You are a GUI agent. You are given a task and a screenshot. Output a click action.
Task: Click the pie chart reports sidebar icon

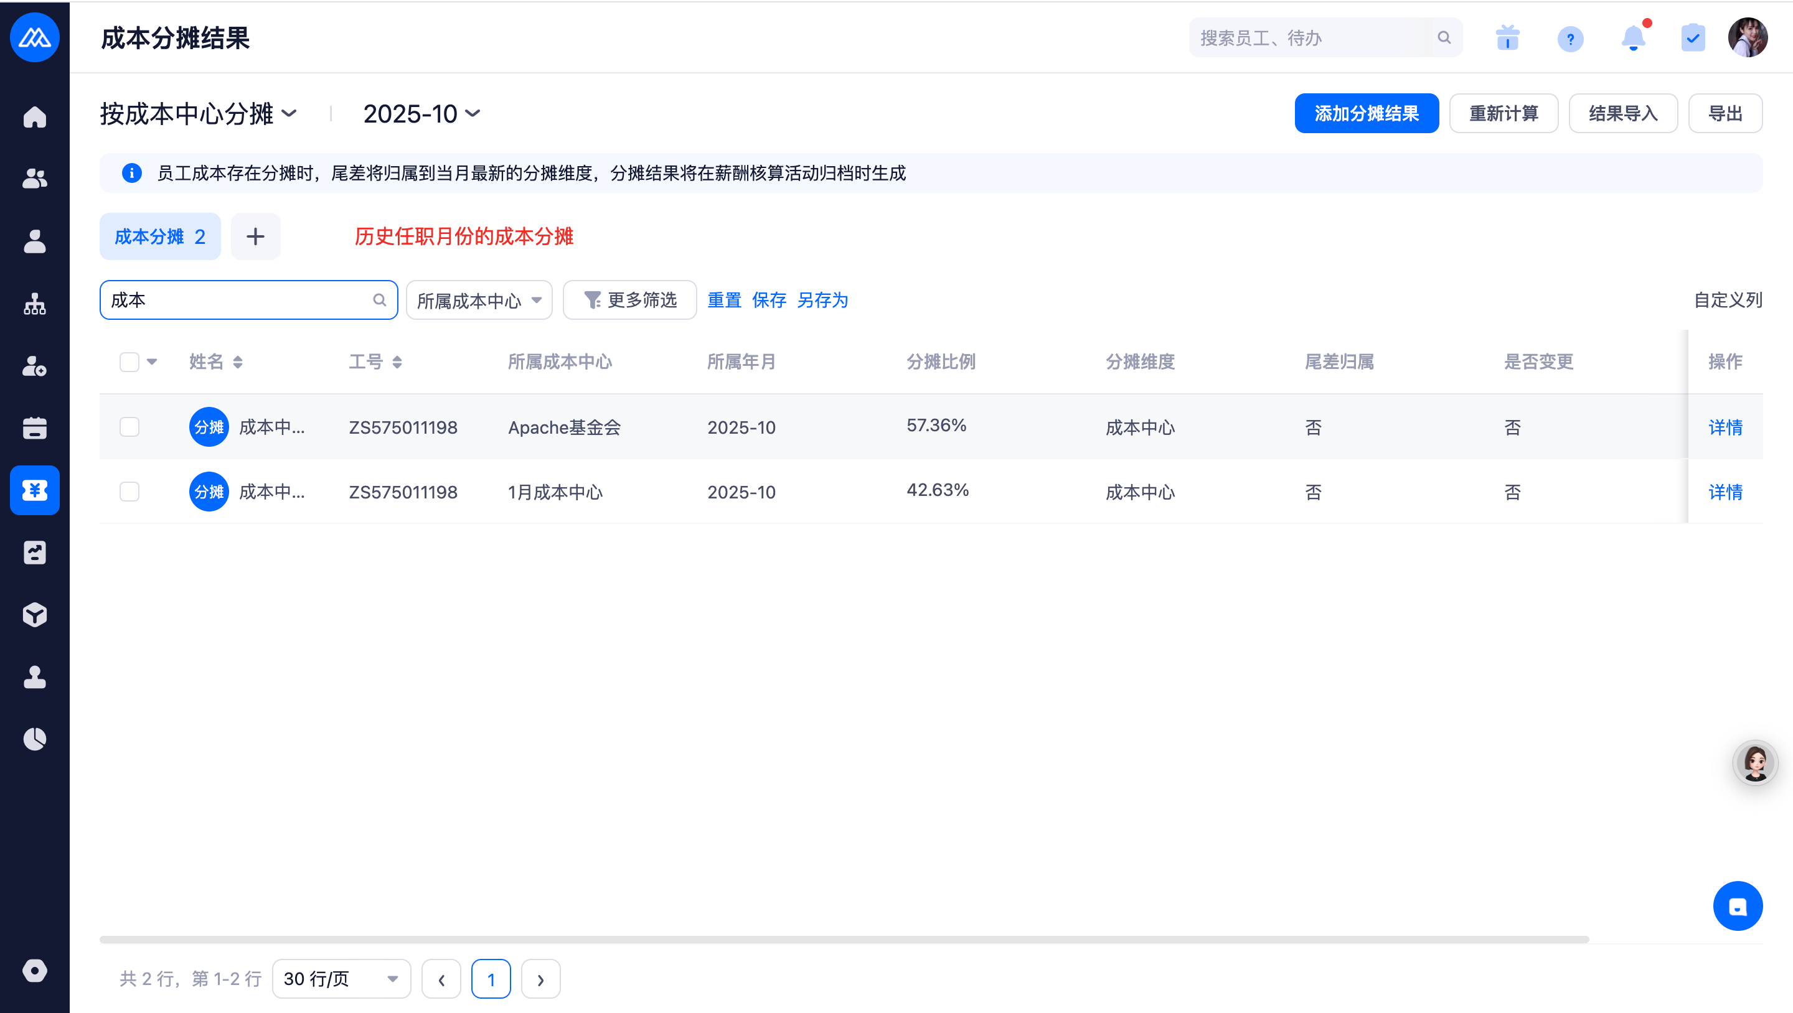tap(34, 739)
